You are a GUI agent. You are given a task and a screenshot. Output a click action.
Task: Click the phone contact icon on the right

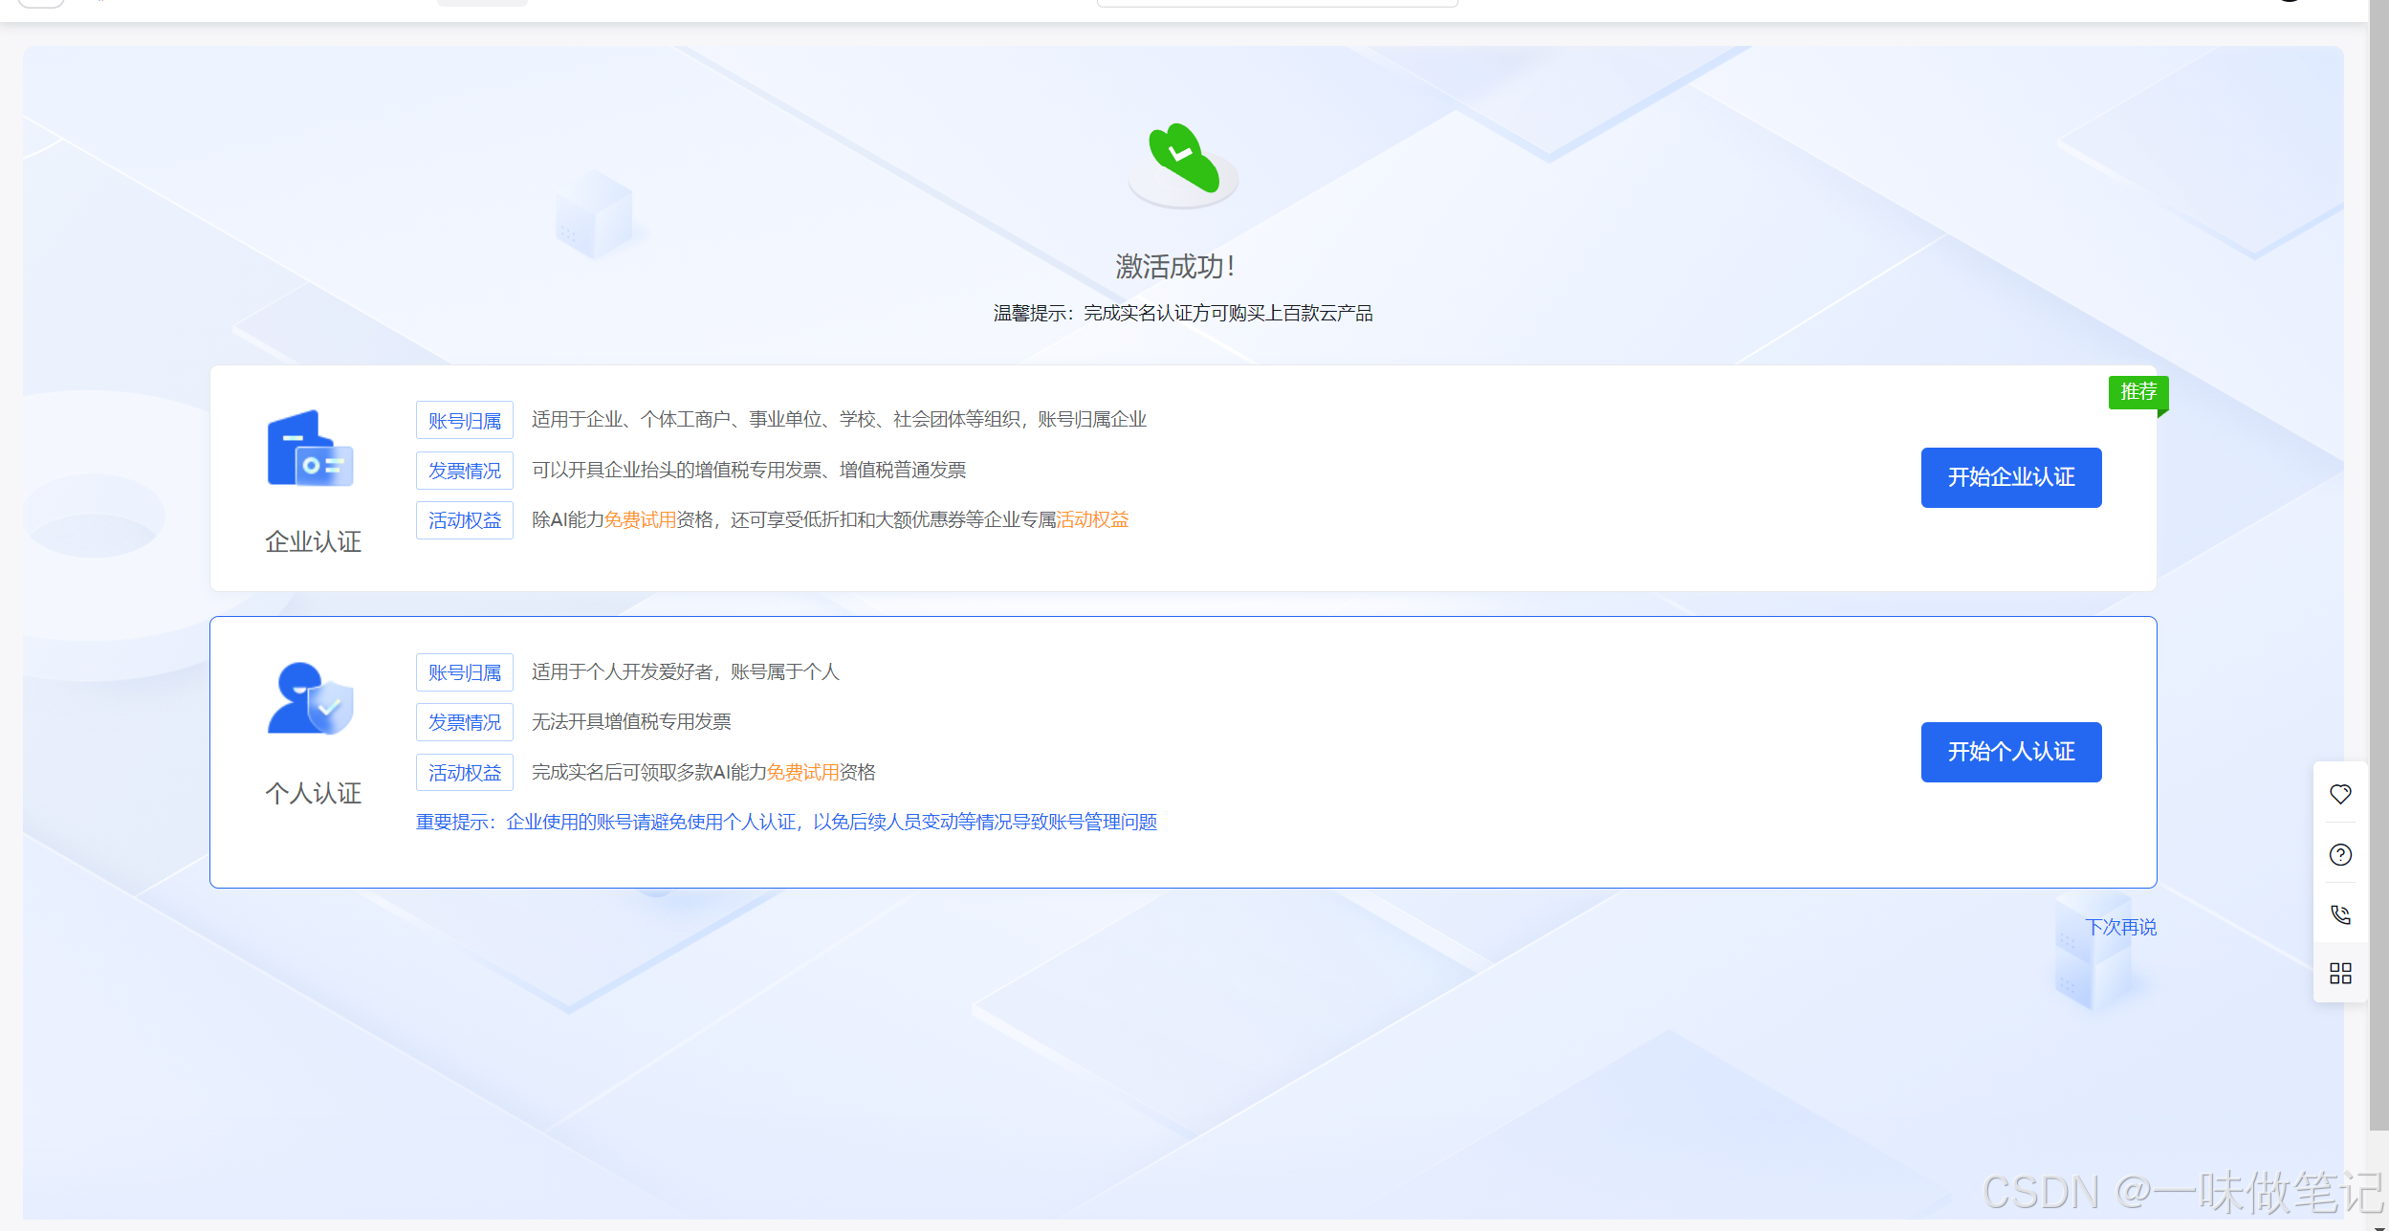pos(2340,914)
